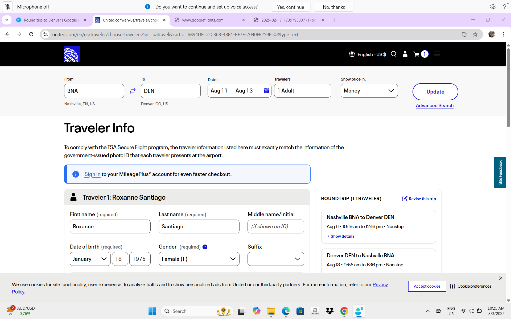Open the tab search dropdown arrow
The image size is (511, 319).
[x=7, y=20]
